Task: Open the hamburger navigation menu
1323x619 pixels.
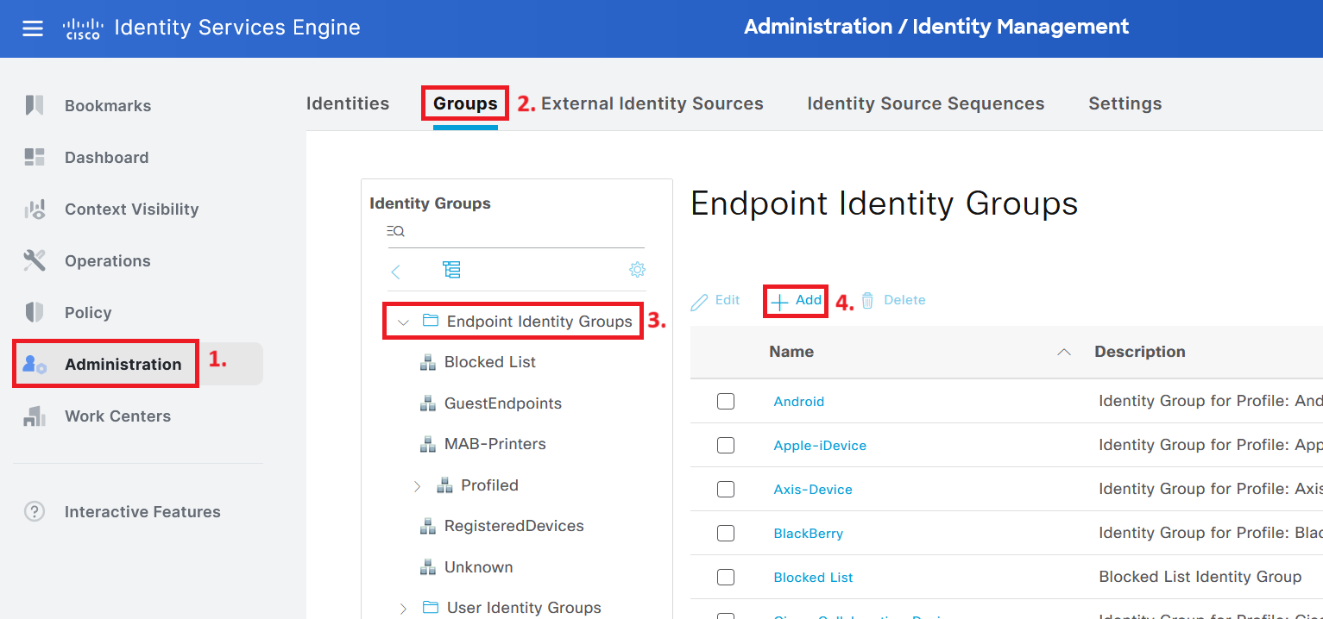Action: (32, 27)
